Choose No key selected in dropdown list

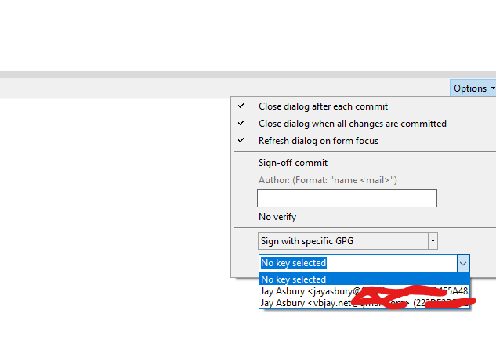tap(364, 279)
